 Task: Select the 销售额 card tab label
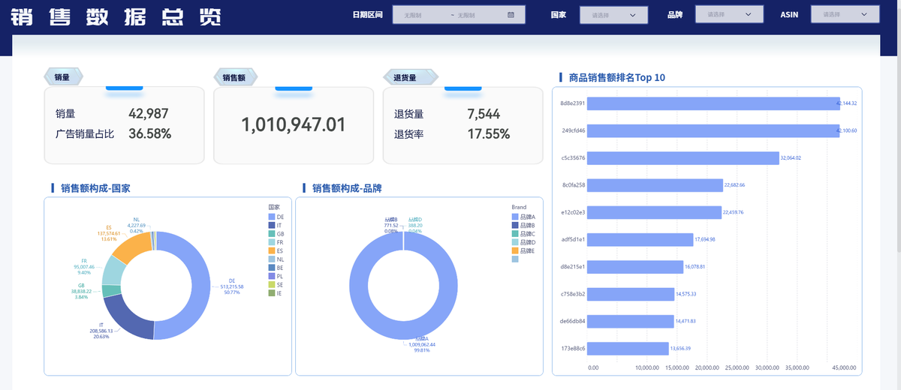coord(235,76)
